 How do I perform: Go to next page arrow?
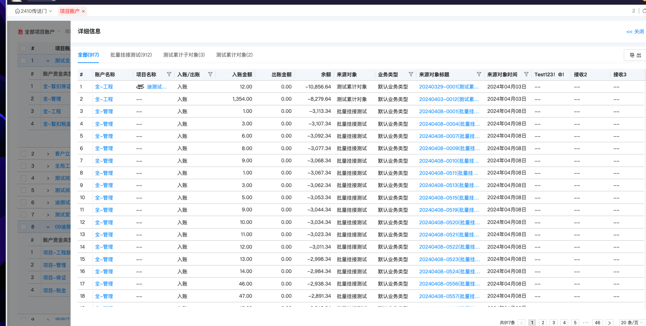click(x=609, y=323)
